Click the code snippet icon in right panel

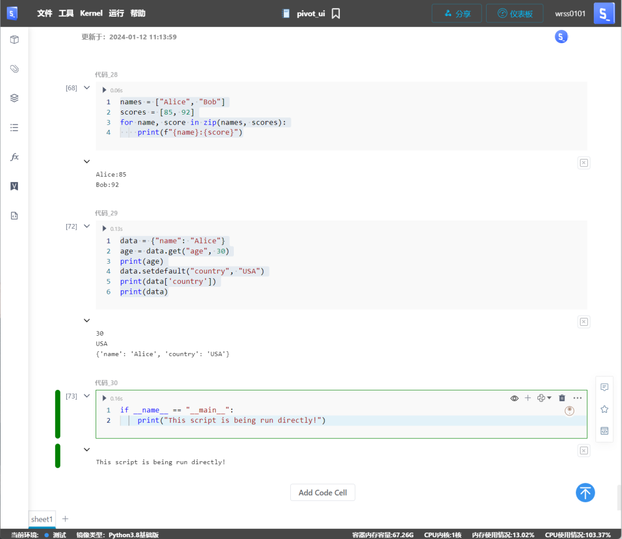(x=604, y=431)
